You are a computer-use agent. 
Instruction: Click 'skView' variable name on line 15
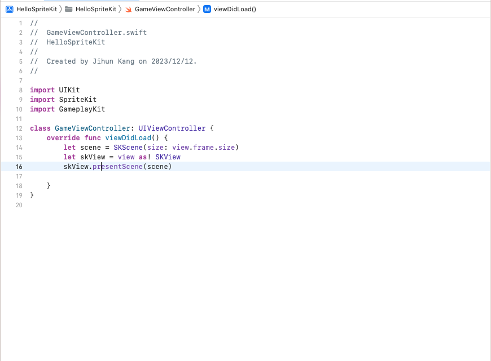(93, 157)
